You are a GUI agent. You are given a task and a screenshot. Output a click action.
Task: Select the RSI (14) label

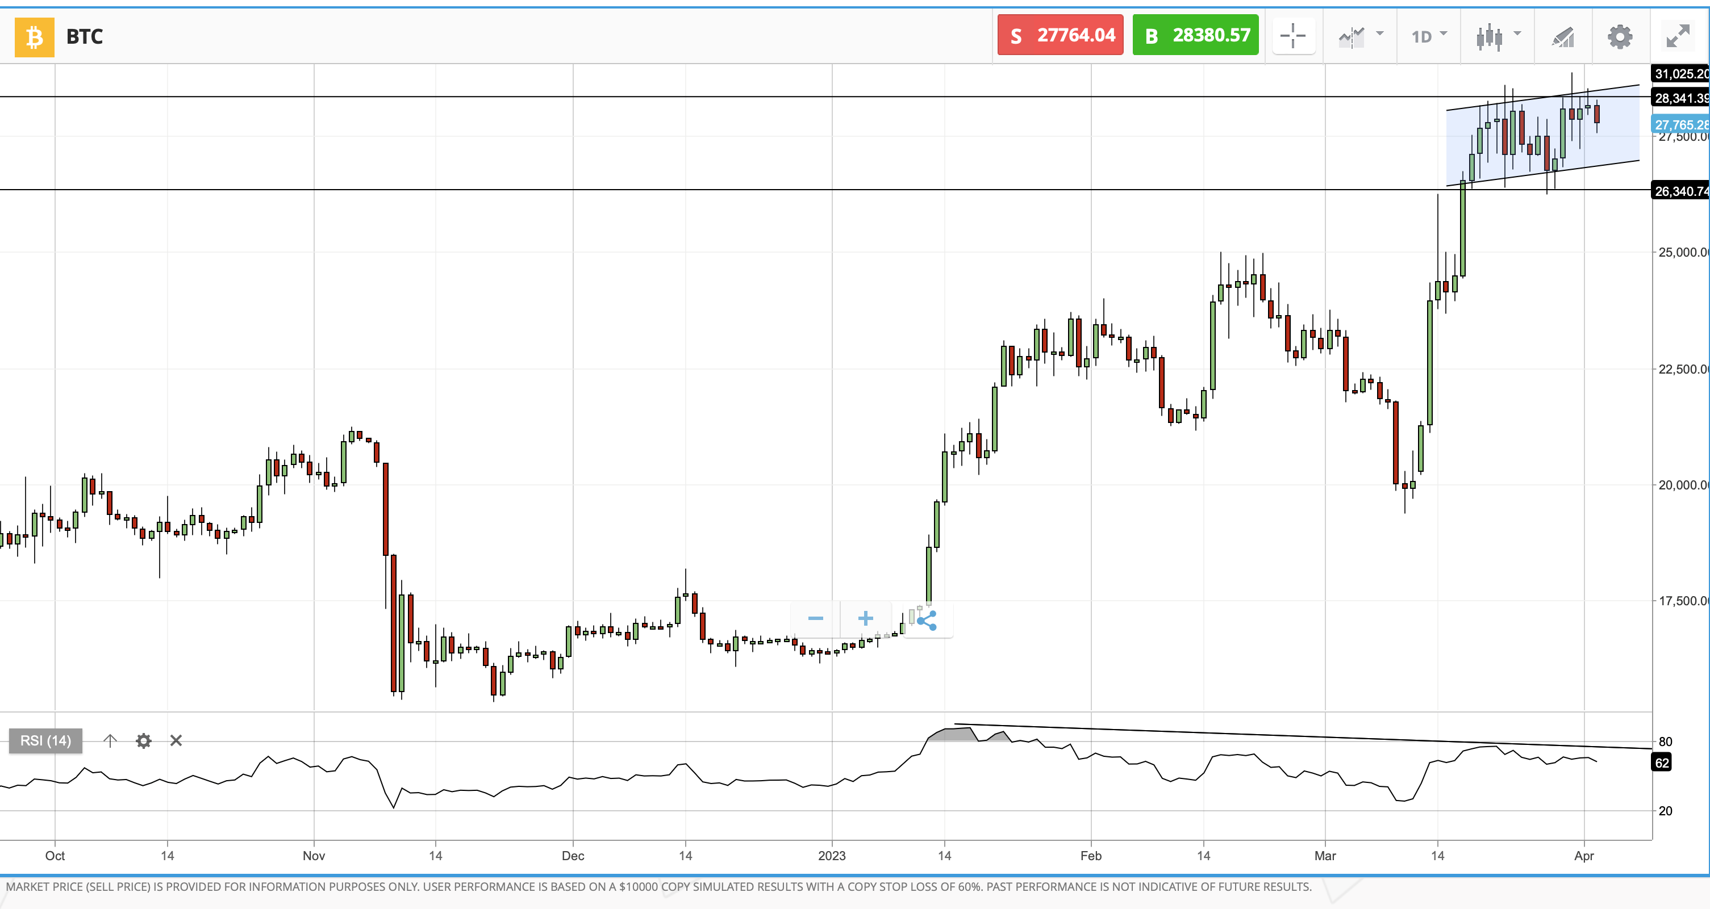[45, 740]
